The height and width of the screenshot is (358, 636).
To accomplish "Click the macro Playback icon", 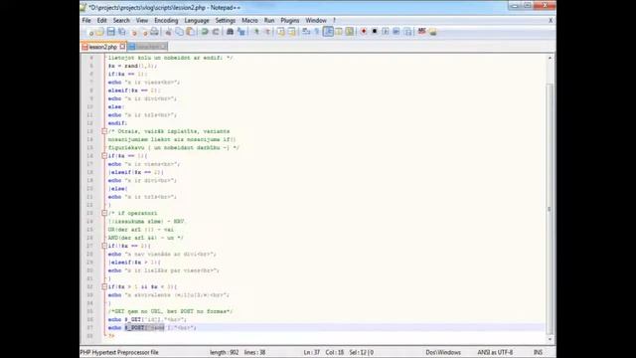I will coord(386,32).
